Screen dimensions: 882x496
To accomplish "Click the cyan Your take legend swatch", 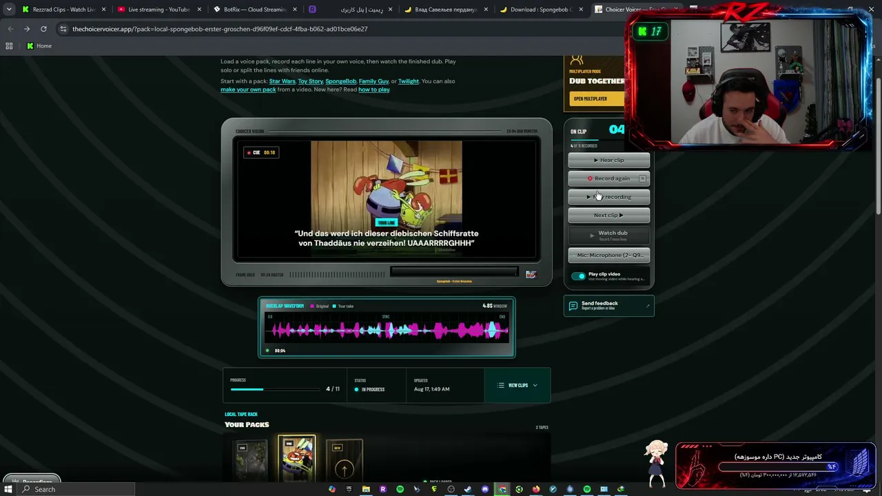I will click(x=334, y=306).
